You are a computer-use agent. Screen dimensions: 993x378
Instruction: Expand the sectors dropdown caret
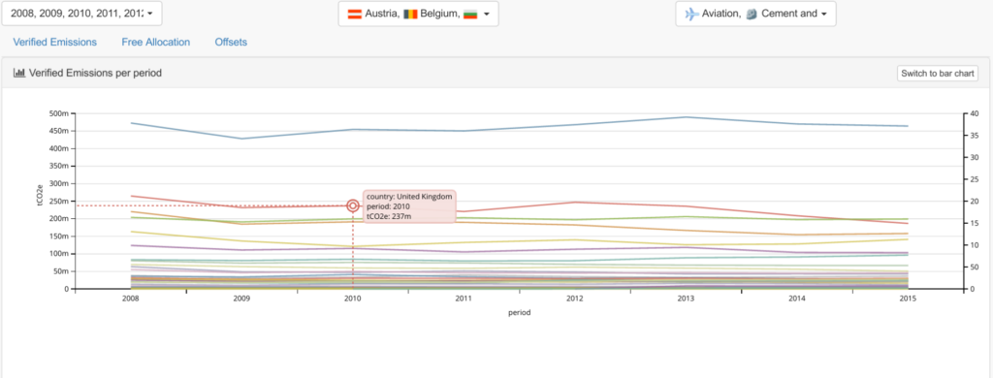824,14
